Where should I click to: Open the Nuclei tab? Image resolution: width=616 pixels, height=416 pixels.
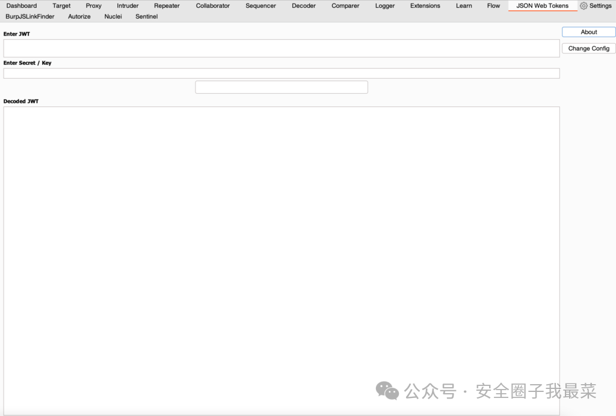[x=113, y=16]
